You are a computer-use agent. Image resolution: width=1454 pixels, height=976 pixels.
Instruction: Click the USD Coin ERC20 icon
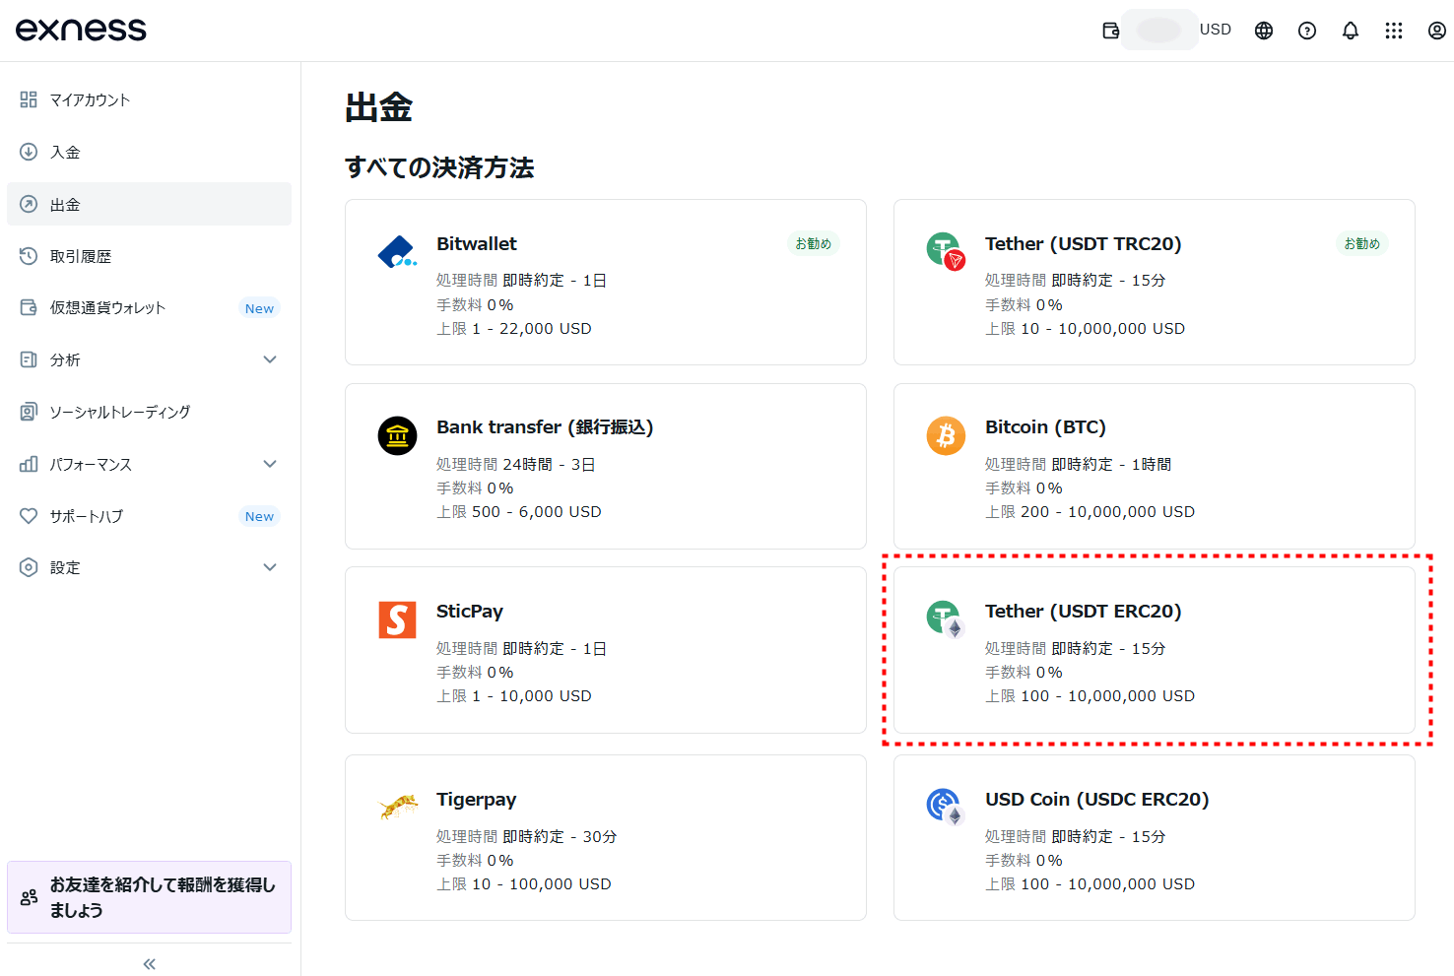(946, 808)
